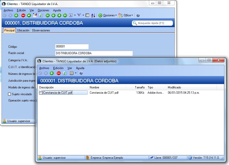
Task: Click the funnel filter icon
Action: [79, 15]
